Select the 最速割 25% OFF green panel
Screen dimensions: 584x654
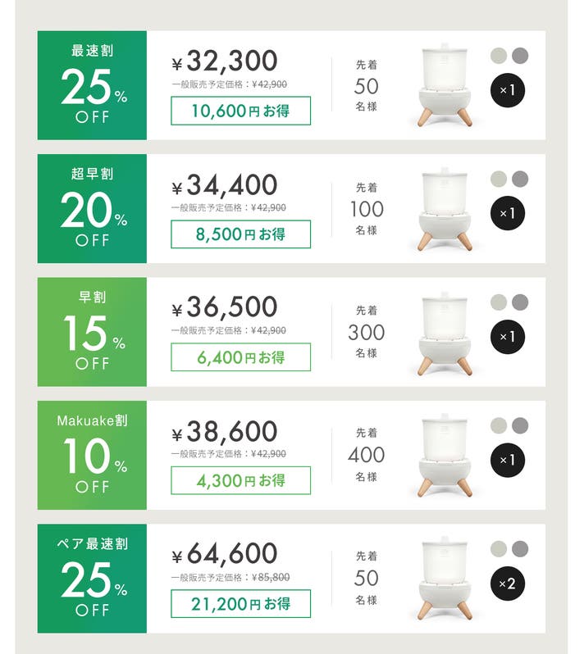click(x=92, y=85)
